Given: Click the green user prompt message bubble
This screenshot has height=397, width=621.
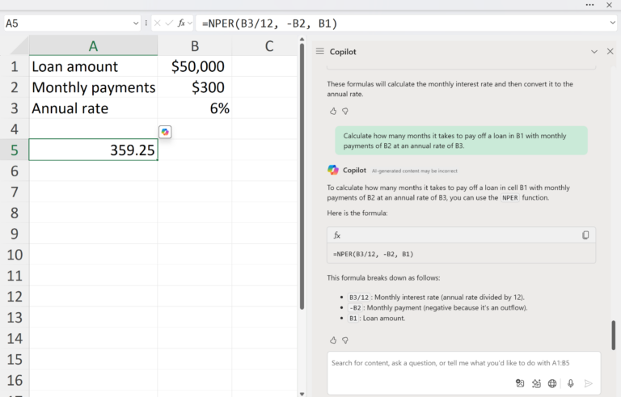Looking at the screenshot, I should pyautogui.click(x=462, y=141).
